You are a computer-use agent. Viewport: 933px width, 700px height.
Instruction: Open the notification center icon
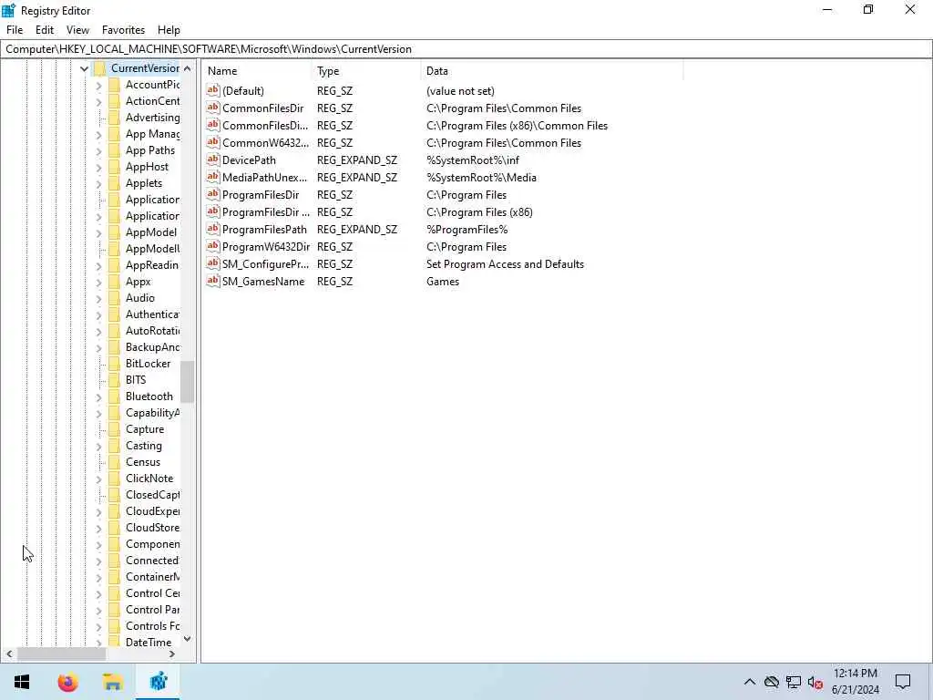(903, 682)
